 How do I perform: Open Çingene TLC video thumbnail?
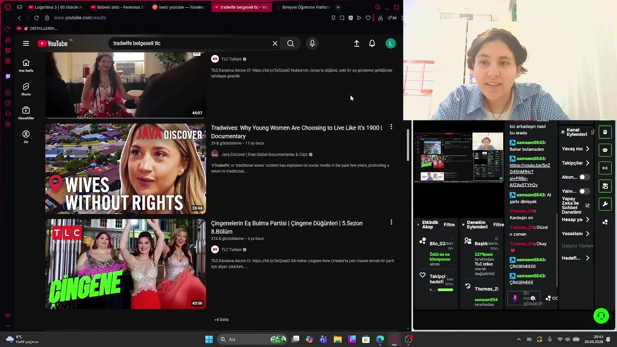(x=126, y=264)
